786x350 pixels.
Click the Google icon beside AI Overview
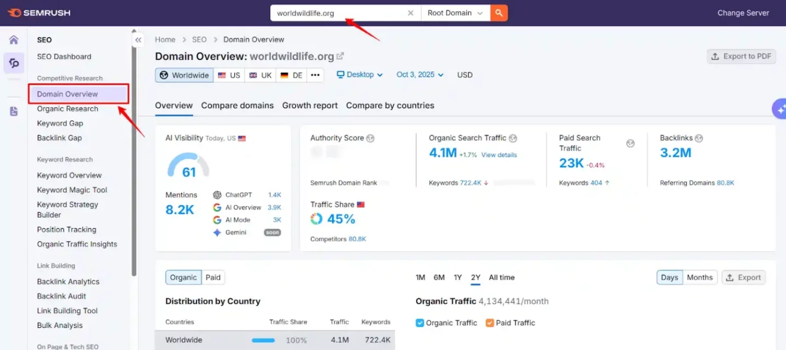click(x=217, y=207)
